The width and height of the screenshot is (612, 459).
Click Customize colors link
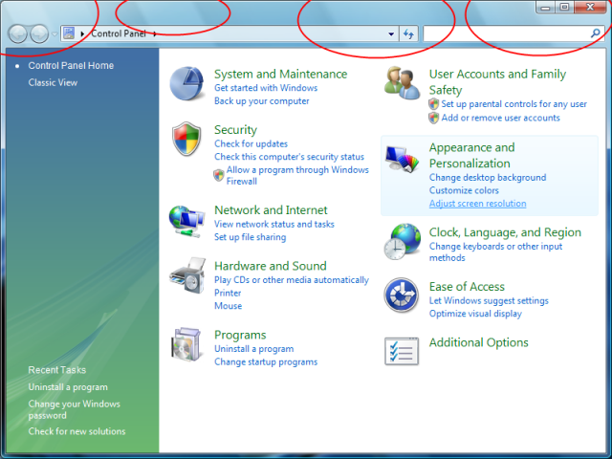(x=464, y=190)
